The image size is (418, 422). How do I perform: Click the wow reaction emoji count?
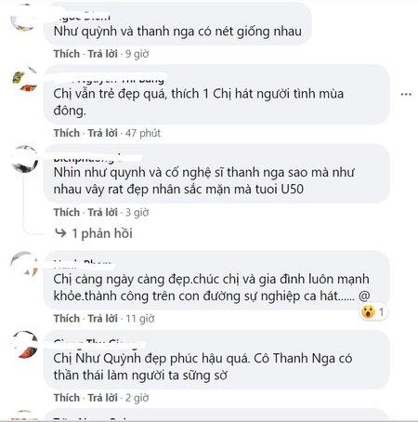tap(373, 311)
